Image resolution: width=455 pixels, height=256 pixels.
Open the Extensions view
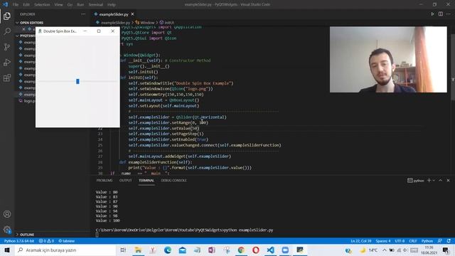point(7,78)
